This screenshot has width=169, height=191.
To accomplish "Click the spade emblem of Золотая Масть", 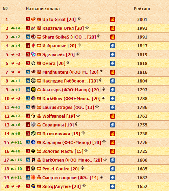I will tap(33, 151).
